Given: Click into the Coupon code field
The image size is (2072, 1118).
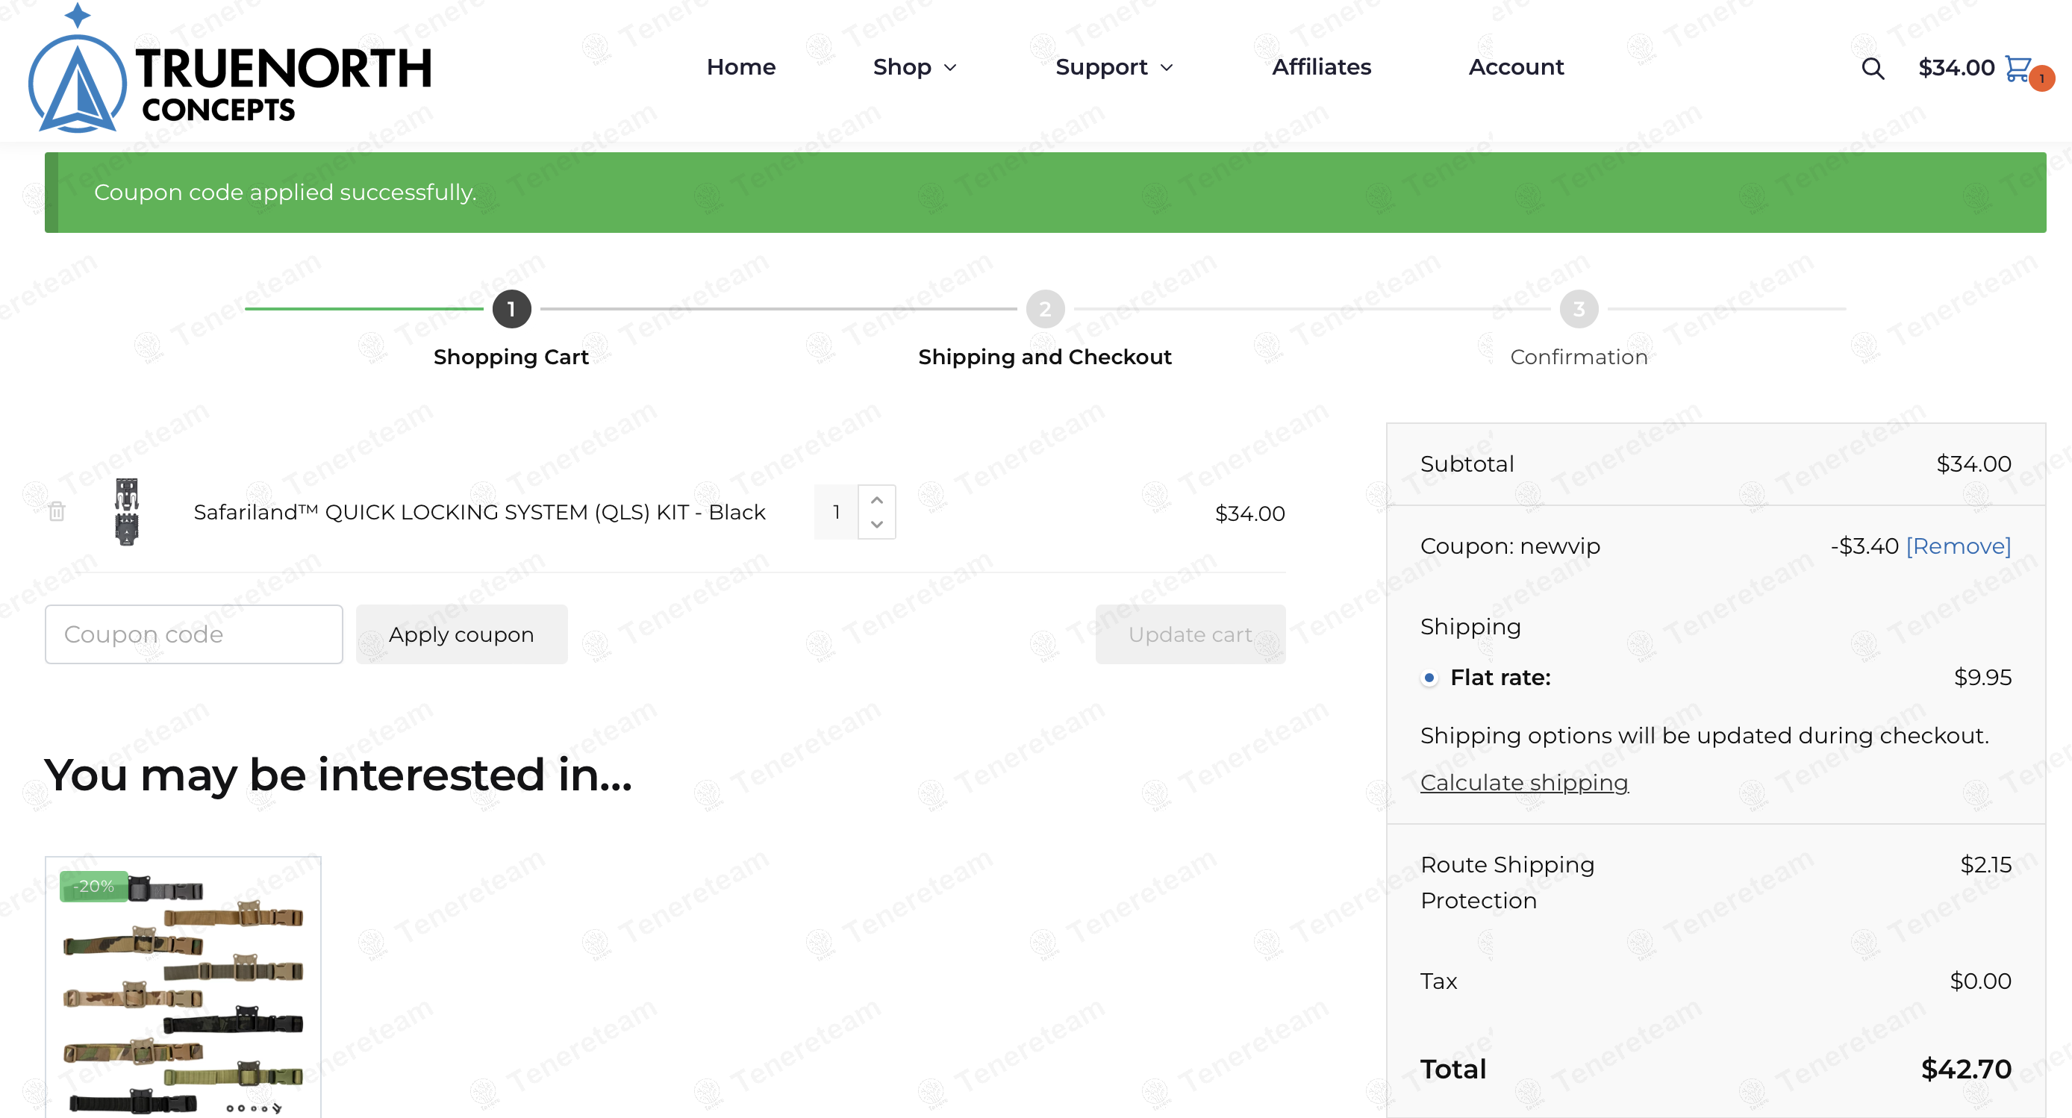Looking at the screenshot, I should coord(194,634).
